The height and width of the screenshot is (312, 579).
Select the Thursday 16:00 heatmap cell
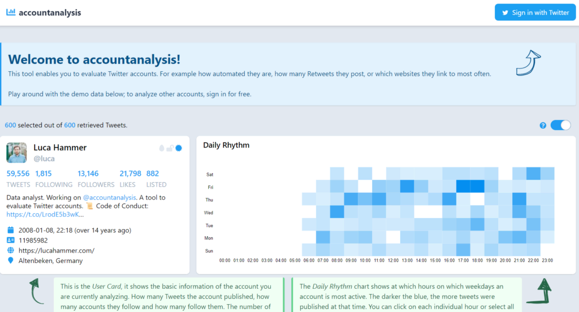point(449,199)
